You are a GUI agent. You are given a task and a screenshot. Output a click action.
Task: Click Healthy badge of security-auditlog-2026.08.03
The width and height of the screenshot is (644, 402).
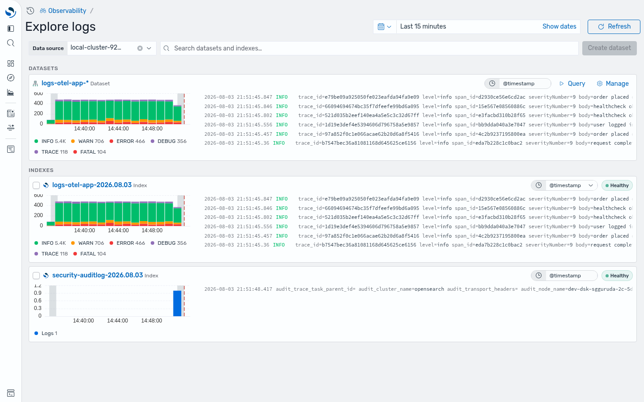[x=617, y=276]
